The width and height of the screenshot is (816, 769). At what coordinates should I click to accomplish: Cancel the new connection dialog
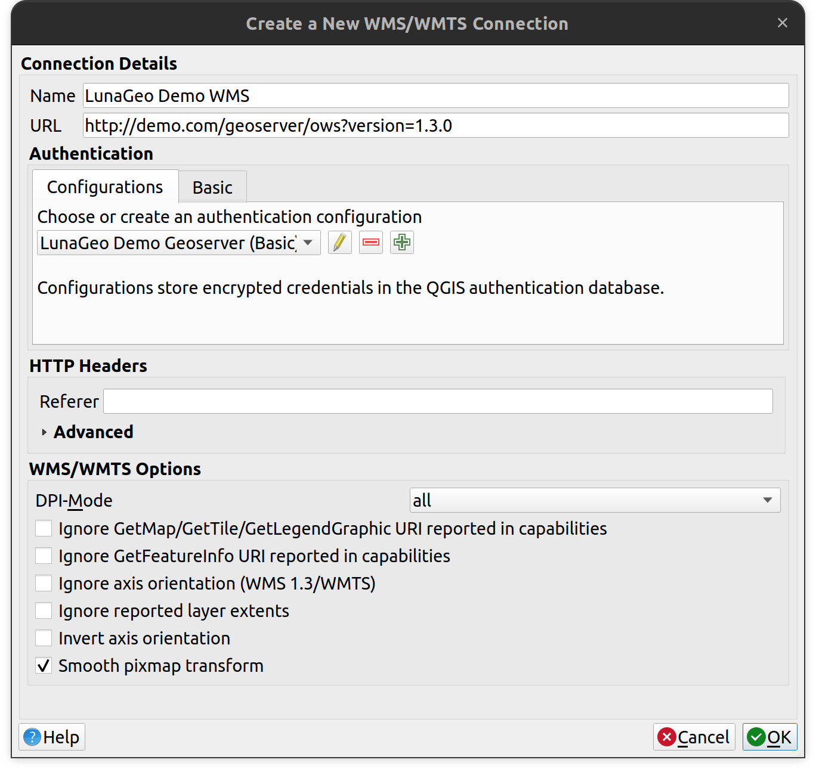point(694,737)
